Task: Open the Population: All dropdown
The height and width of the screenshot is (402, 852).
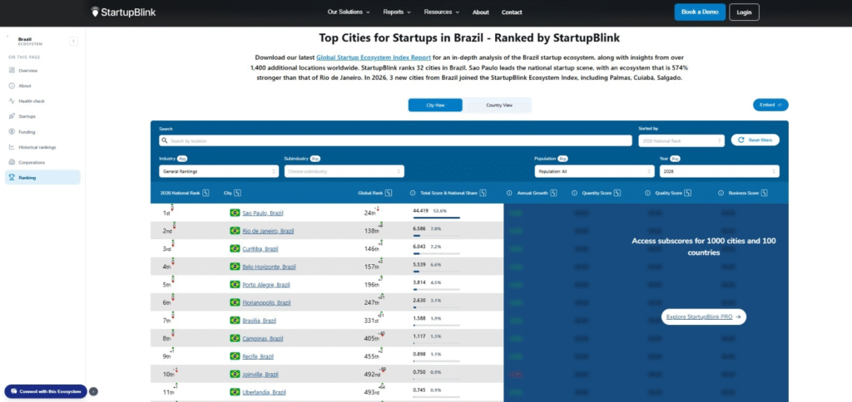Action: [594, 171]
